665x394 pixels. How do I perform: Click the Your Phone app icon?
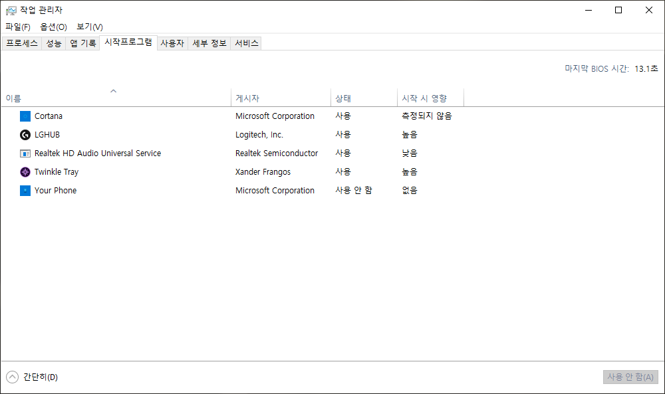[x=25, y=191]
